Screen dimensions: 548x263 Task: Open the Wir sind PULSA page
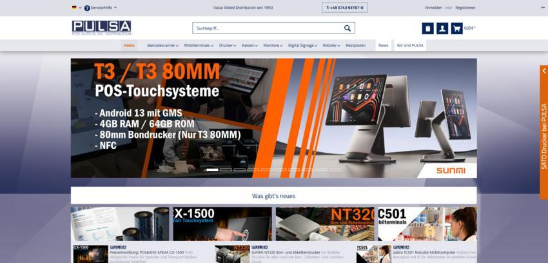click(410, 45)
